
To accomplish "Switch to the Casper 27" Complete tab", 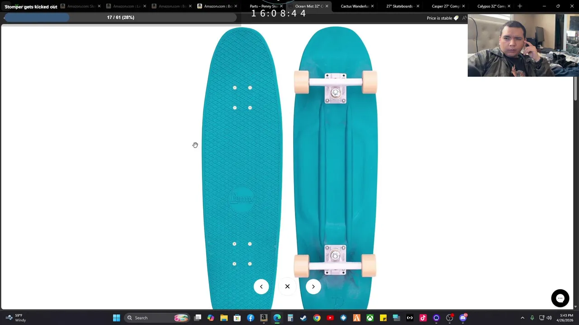I will coord(446,6).
